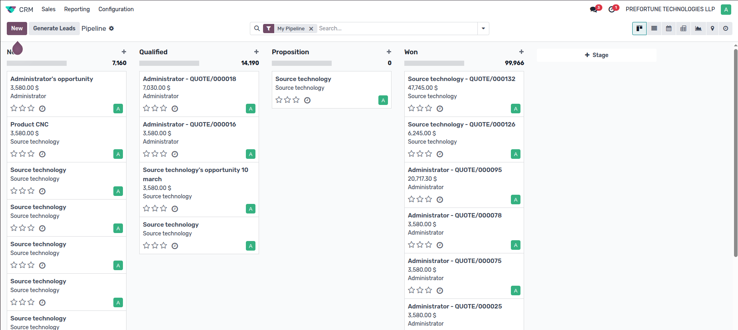Remove the My Pipeline filter
The width and height of the screenshot is (738, 330).
(x=311, y=29)
